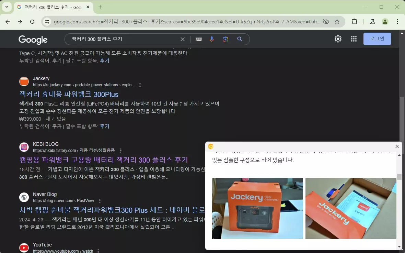405x253 pixels.
Task: Open the Chrome three-dot menu
Action: point(397,22)
